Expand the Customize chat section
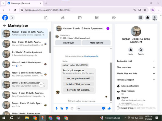162x121 pixels. (136, 61)
